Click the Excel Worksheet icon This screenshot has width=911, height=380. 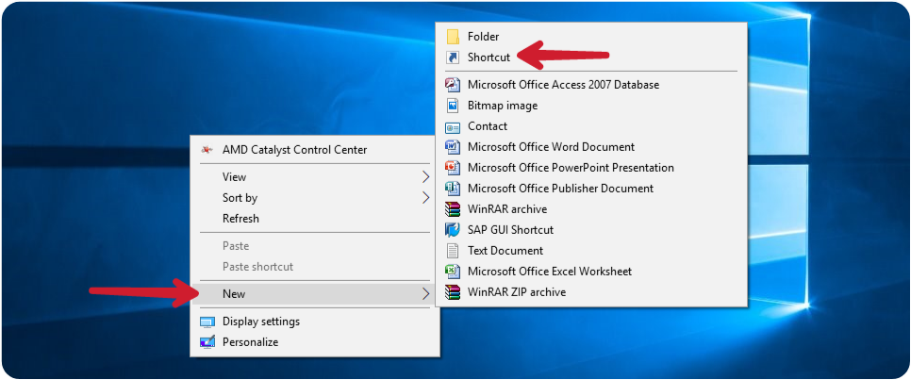pyautogui.click(x=453, y=272)
